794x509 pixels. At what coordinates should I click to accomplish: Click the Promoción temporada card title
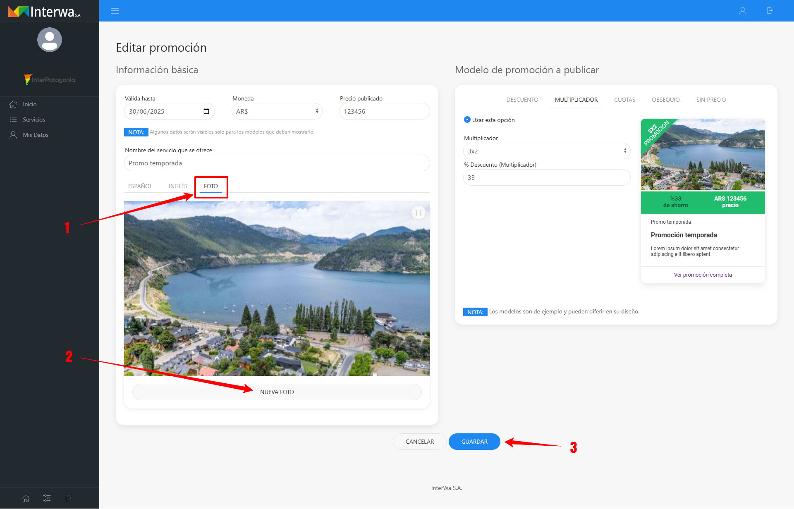(684, 235)
